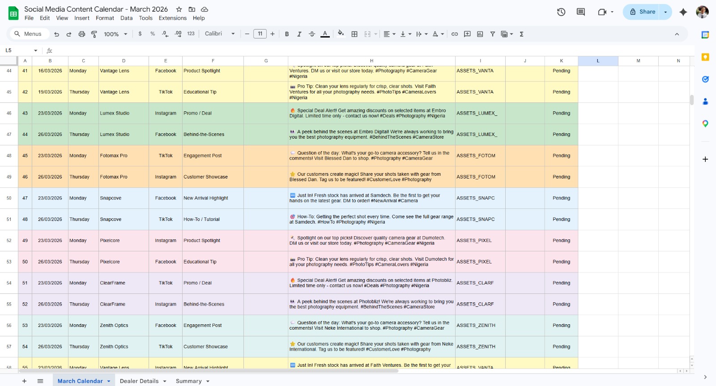Open Gemini sparkle icon
716x386 pixels.
683,12
